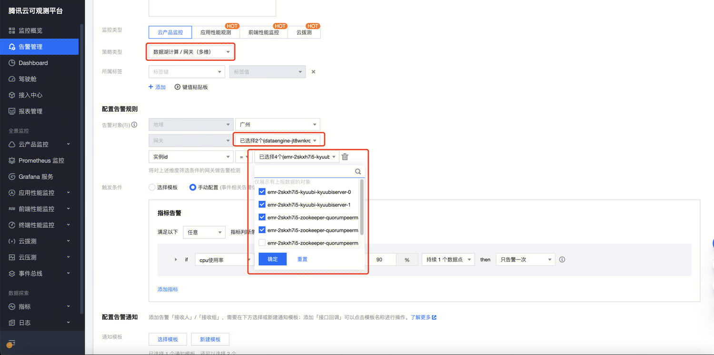
Task: Open the 标签键 dropdown
Action: (187, 72)
